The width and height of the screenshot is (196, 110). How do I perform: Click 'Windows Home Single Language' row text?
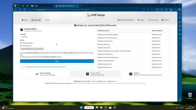click(108, 35)
